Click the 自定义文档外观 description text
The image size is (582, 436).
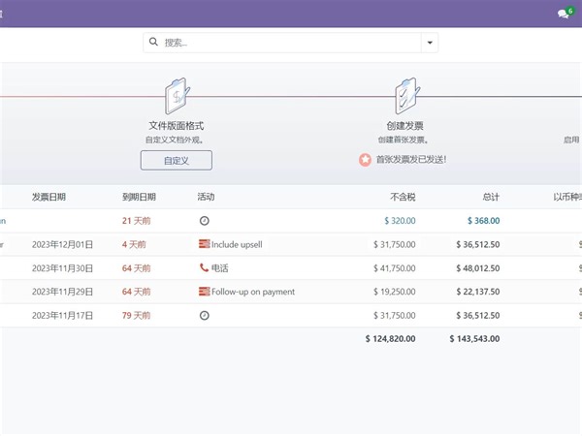pyautogui.click(x=175, y=140)
